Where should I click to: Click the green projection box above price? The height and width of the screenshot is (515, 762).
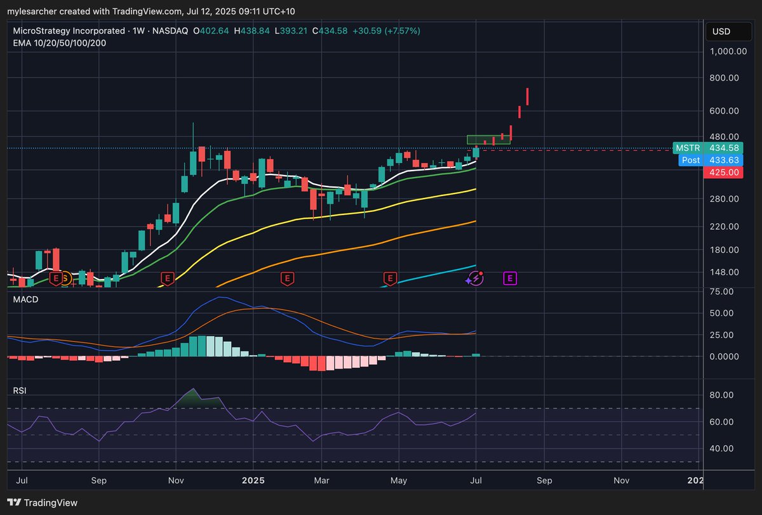(489, 140)
